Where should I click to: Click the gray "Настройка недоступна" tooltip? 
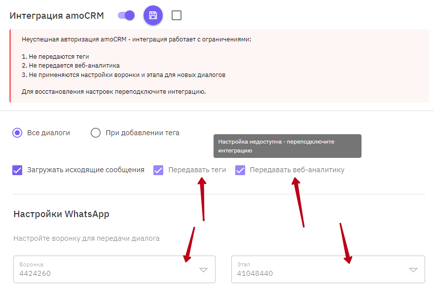288,146
